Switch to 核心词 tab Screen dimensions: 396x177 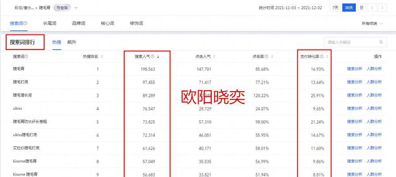tap(107, 23)
